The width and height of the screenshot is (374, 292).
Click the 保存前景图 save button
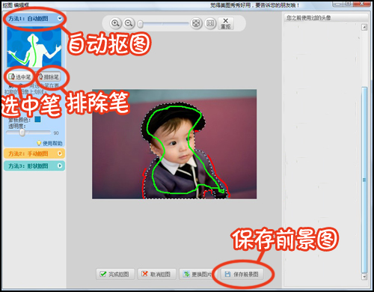242,274
